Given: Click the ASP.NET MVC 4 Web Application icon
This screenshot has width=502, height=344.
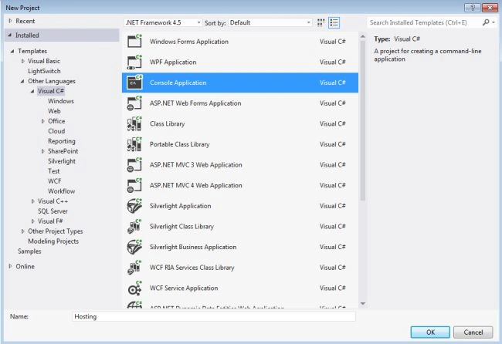Looking at the screenshot, I should click(134, 185).
